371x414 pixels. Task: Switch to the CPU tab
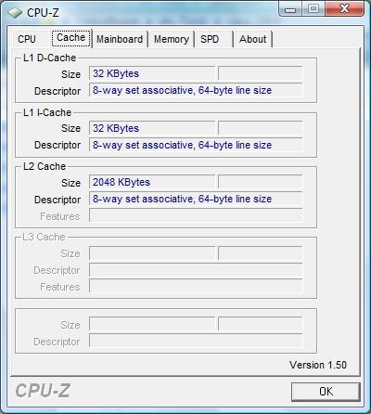(27, 39)
